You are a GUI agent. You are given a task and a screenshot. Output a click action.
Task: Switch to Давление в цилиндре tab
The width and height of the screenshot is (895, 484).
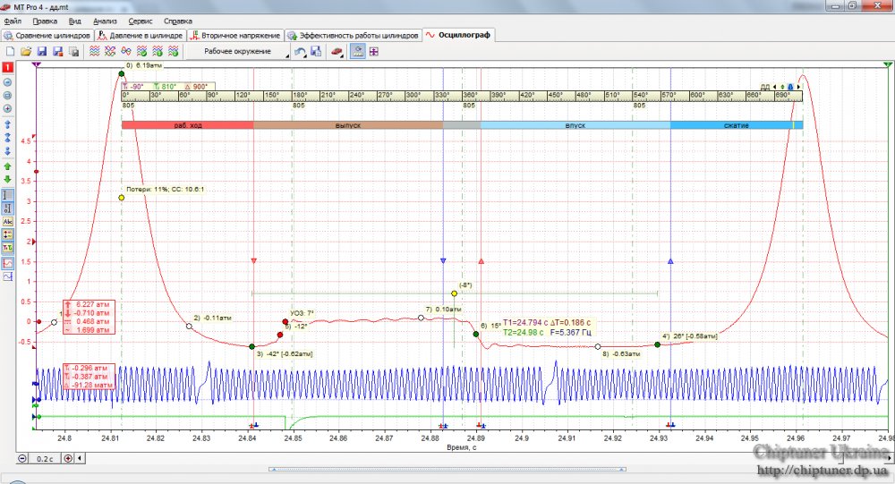[x=141, y=36]
